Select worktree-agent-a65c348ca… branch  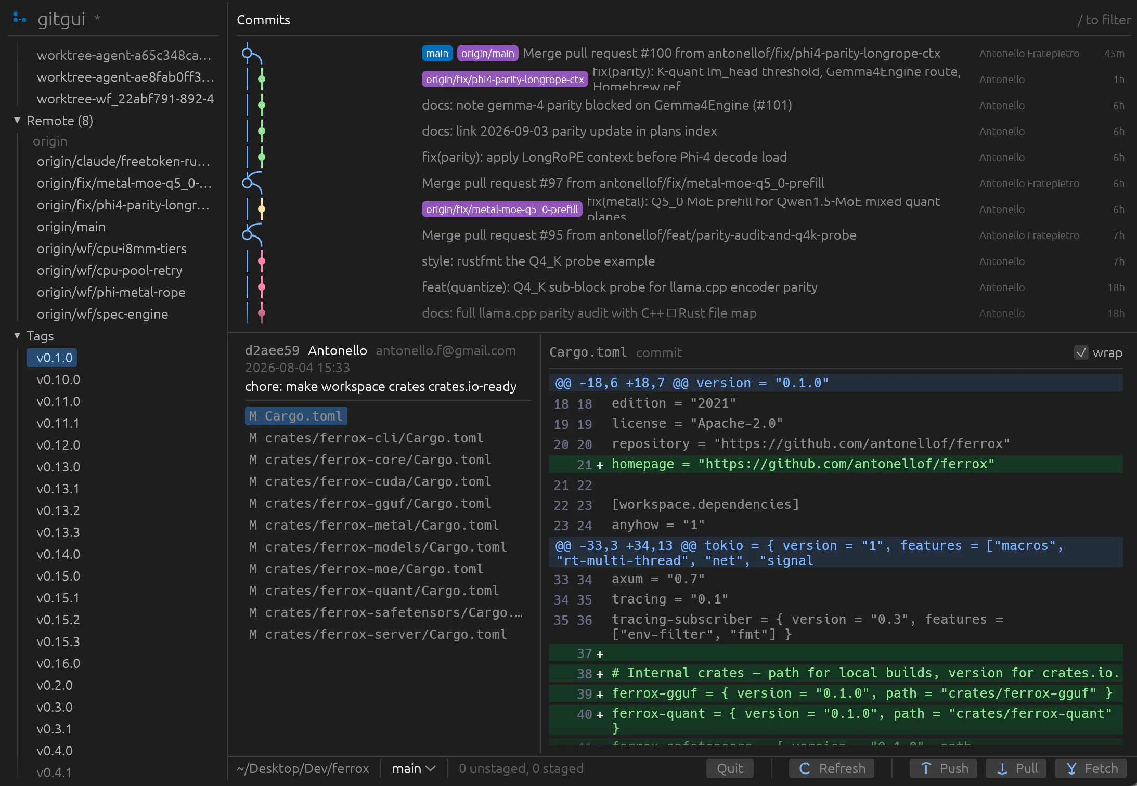124,55
